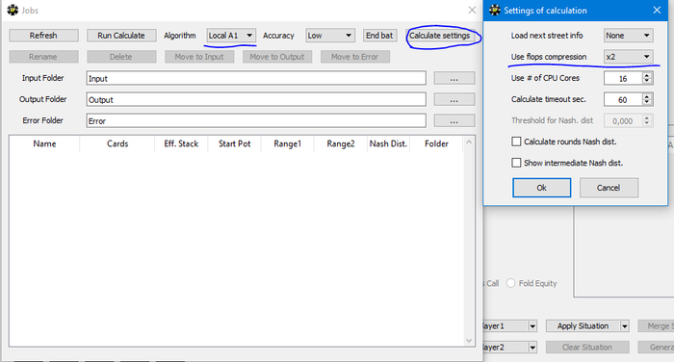Click Apply Situation in background window
674x362 pixels.
[583, 325]
